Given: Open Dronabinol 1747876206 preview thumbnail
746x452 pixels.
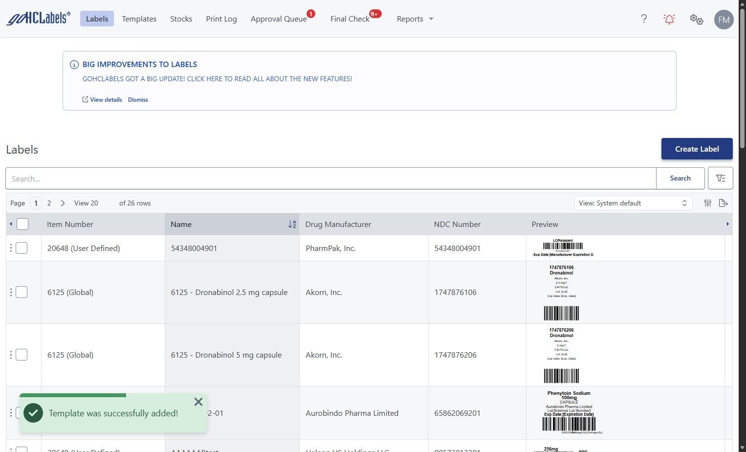Looking at the screenshot, I should coord(561,355).
